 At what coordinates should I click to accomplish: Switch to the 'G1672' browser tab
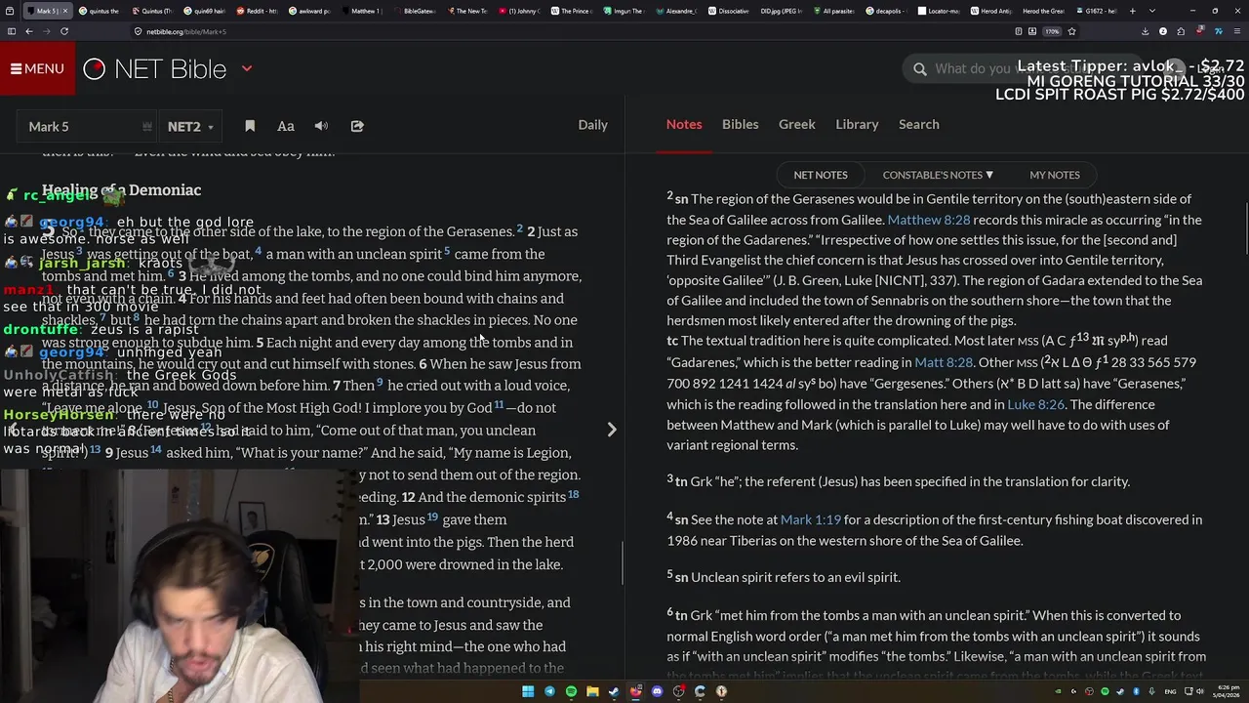pyautogui.click(x=1097, y=11)
